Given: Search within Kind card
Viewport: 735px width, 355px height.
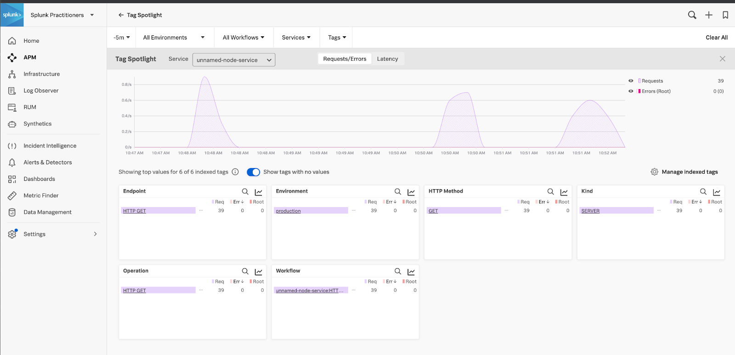Looking at the screenshot, I should (703, 192).
